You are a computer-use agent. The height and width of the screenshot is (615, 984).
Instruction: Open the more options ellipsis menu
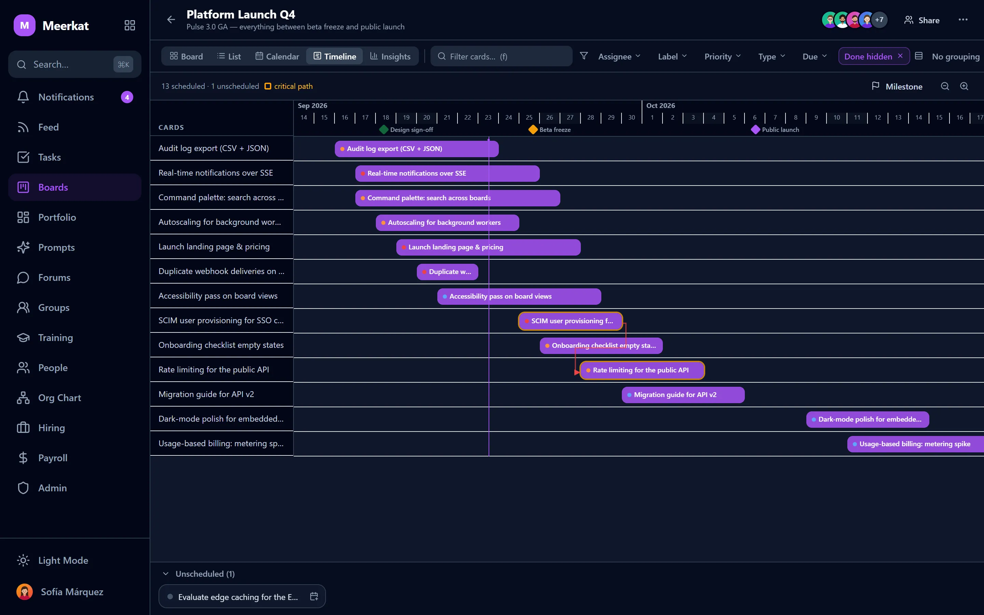pyautogui.click(x=962, y=19)
